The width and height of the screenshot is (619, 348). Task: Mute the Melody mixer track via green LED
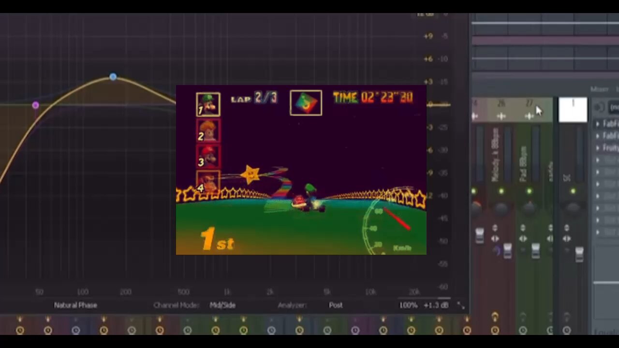coord(501,192)
